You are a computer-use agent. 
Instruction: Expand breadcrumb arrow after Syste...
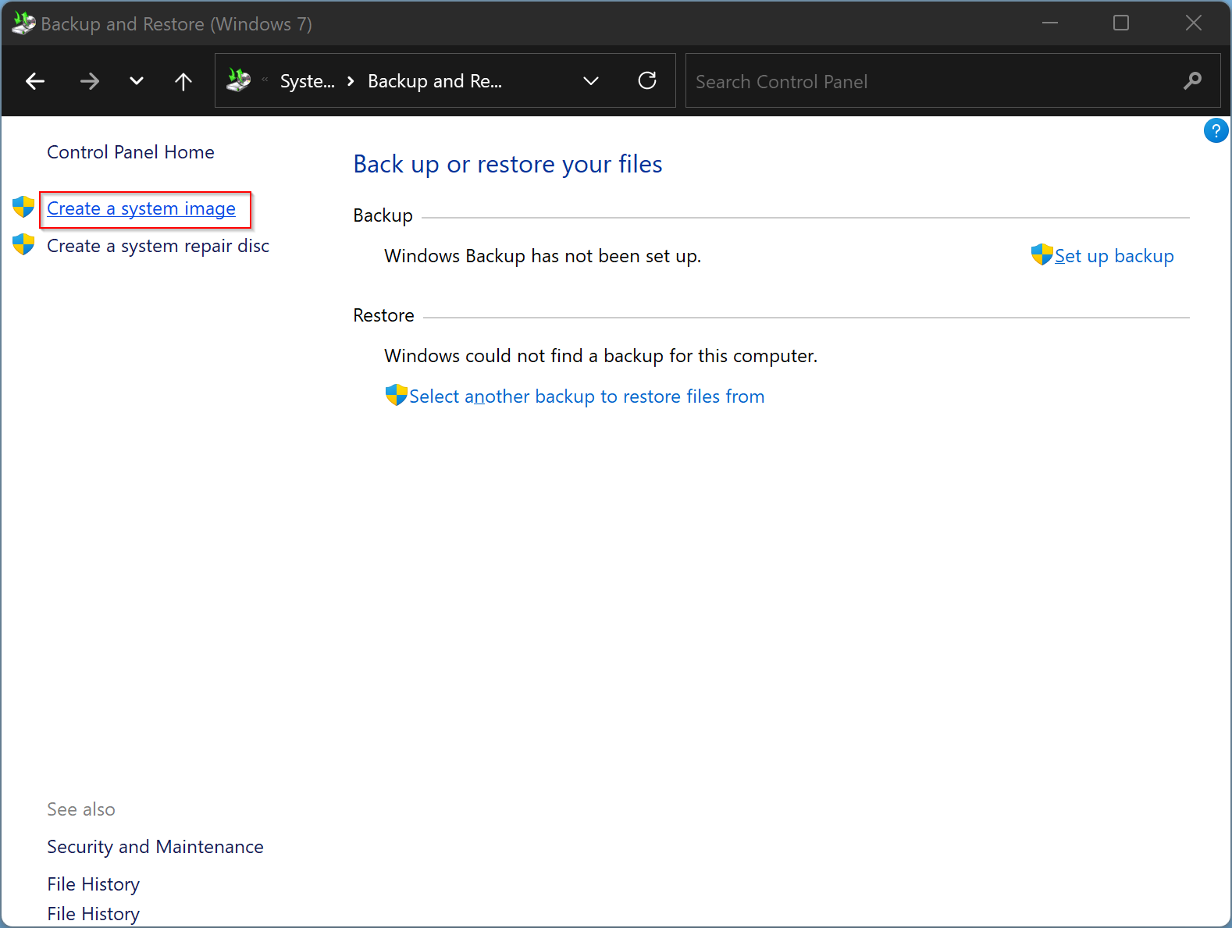click(351, 81)
